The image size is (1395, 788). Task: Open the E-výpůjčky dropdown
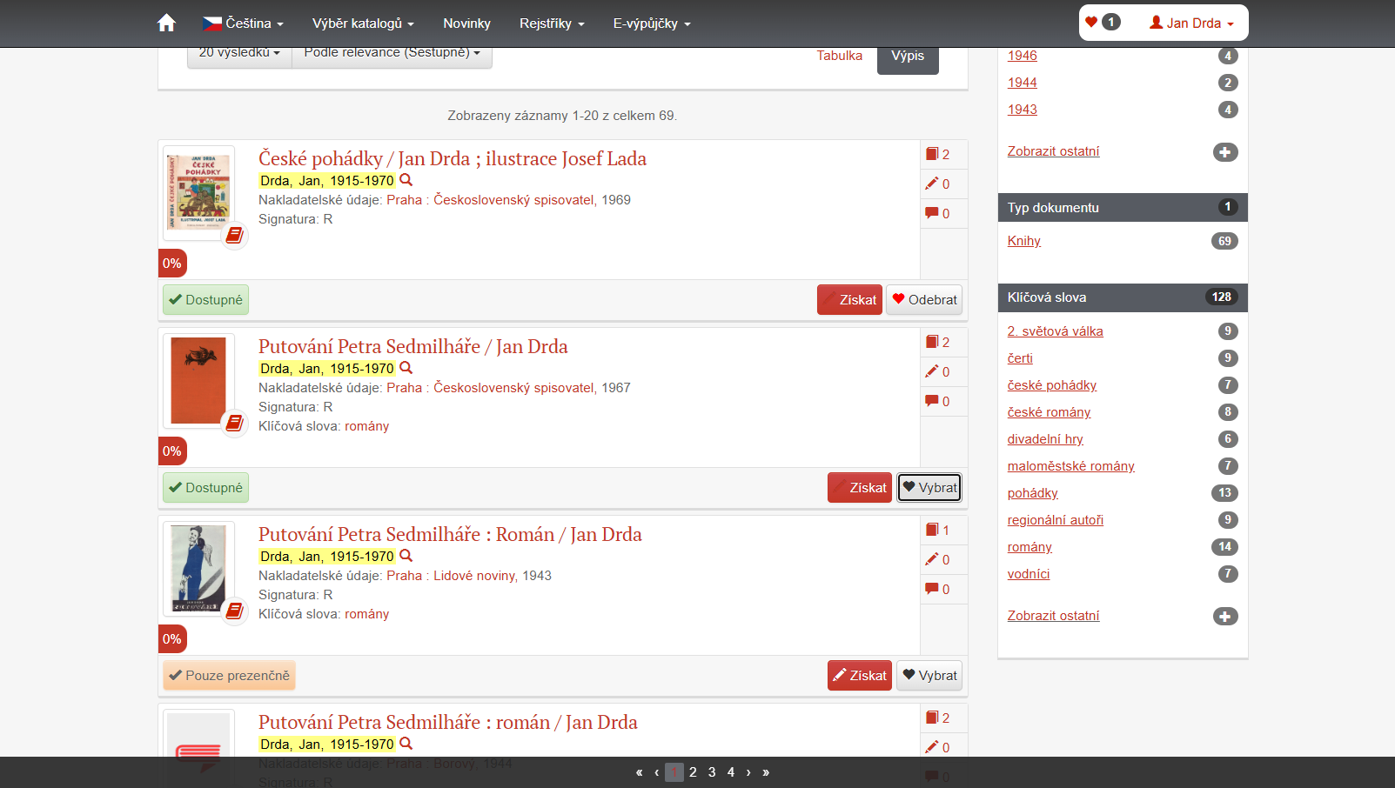click(x=652, y=23)
